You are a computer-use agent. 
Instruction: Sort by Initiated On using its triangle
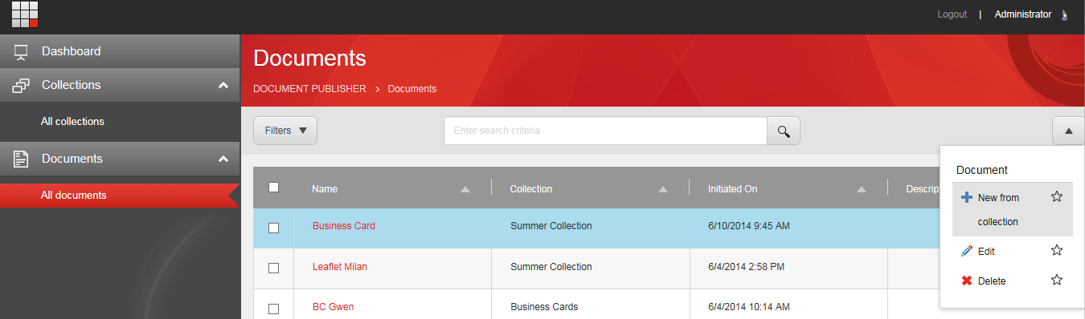coord(862,190)
